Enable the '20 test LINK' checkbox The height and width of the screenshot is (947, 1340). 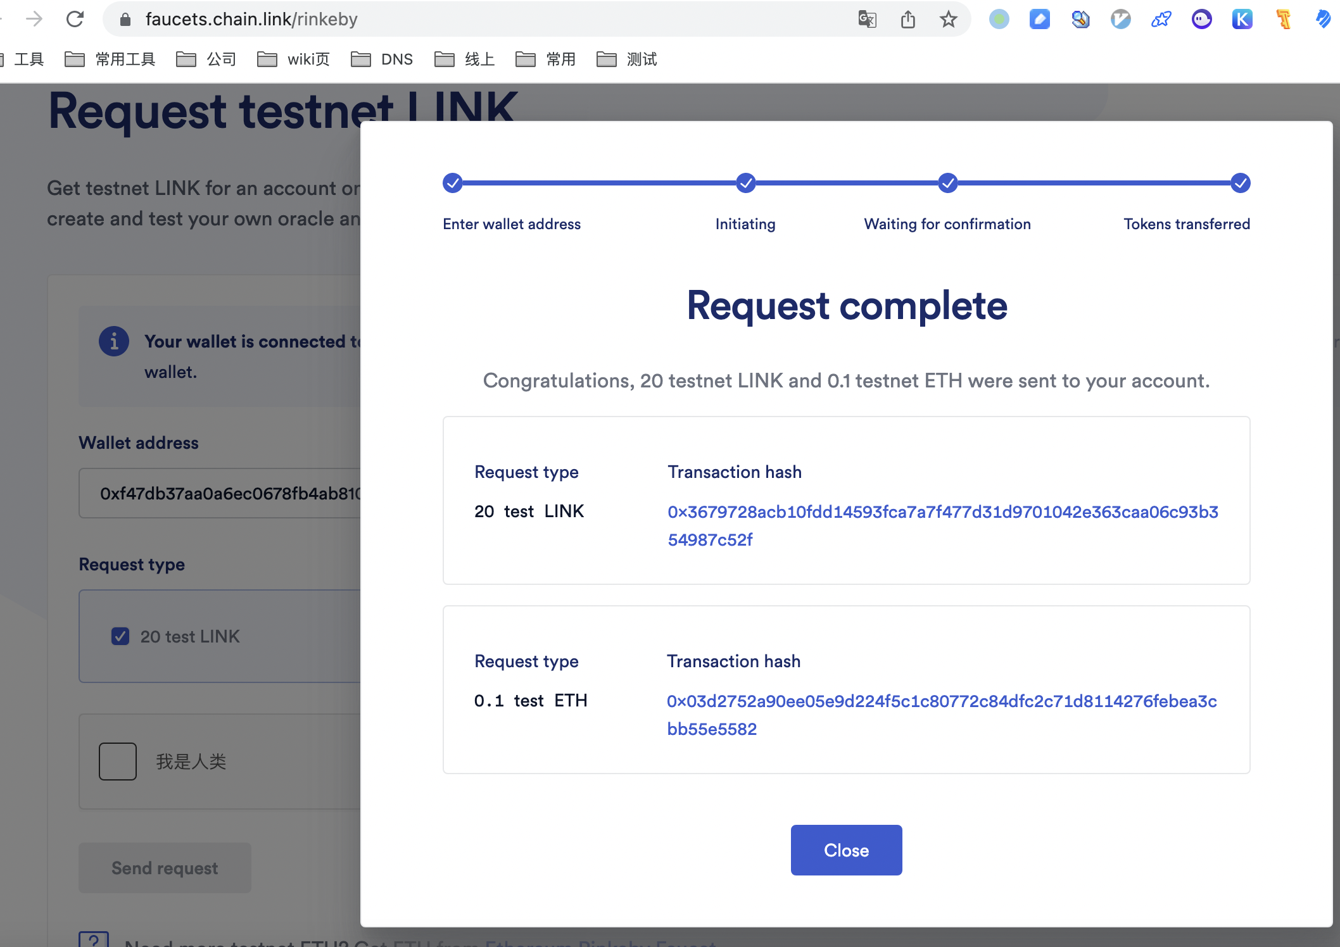coord(121,634)
